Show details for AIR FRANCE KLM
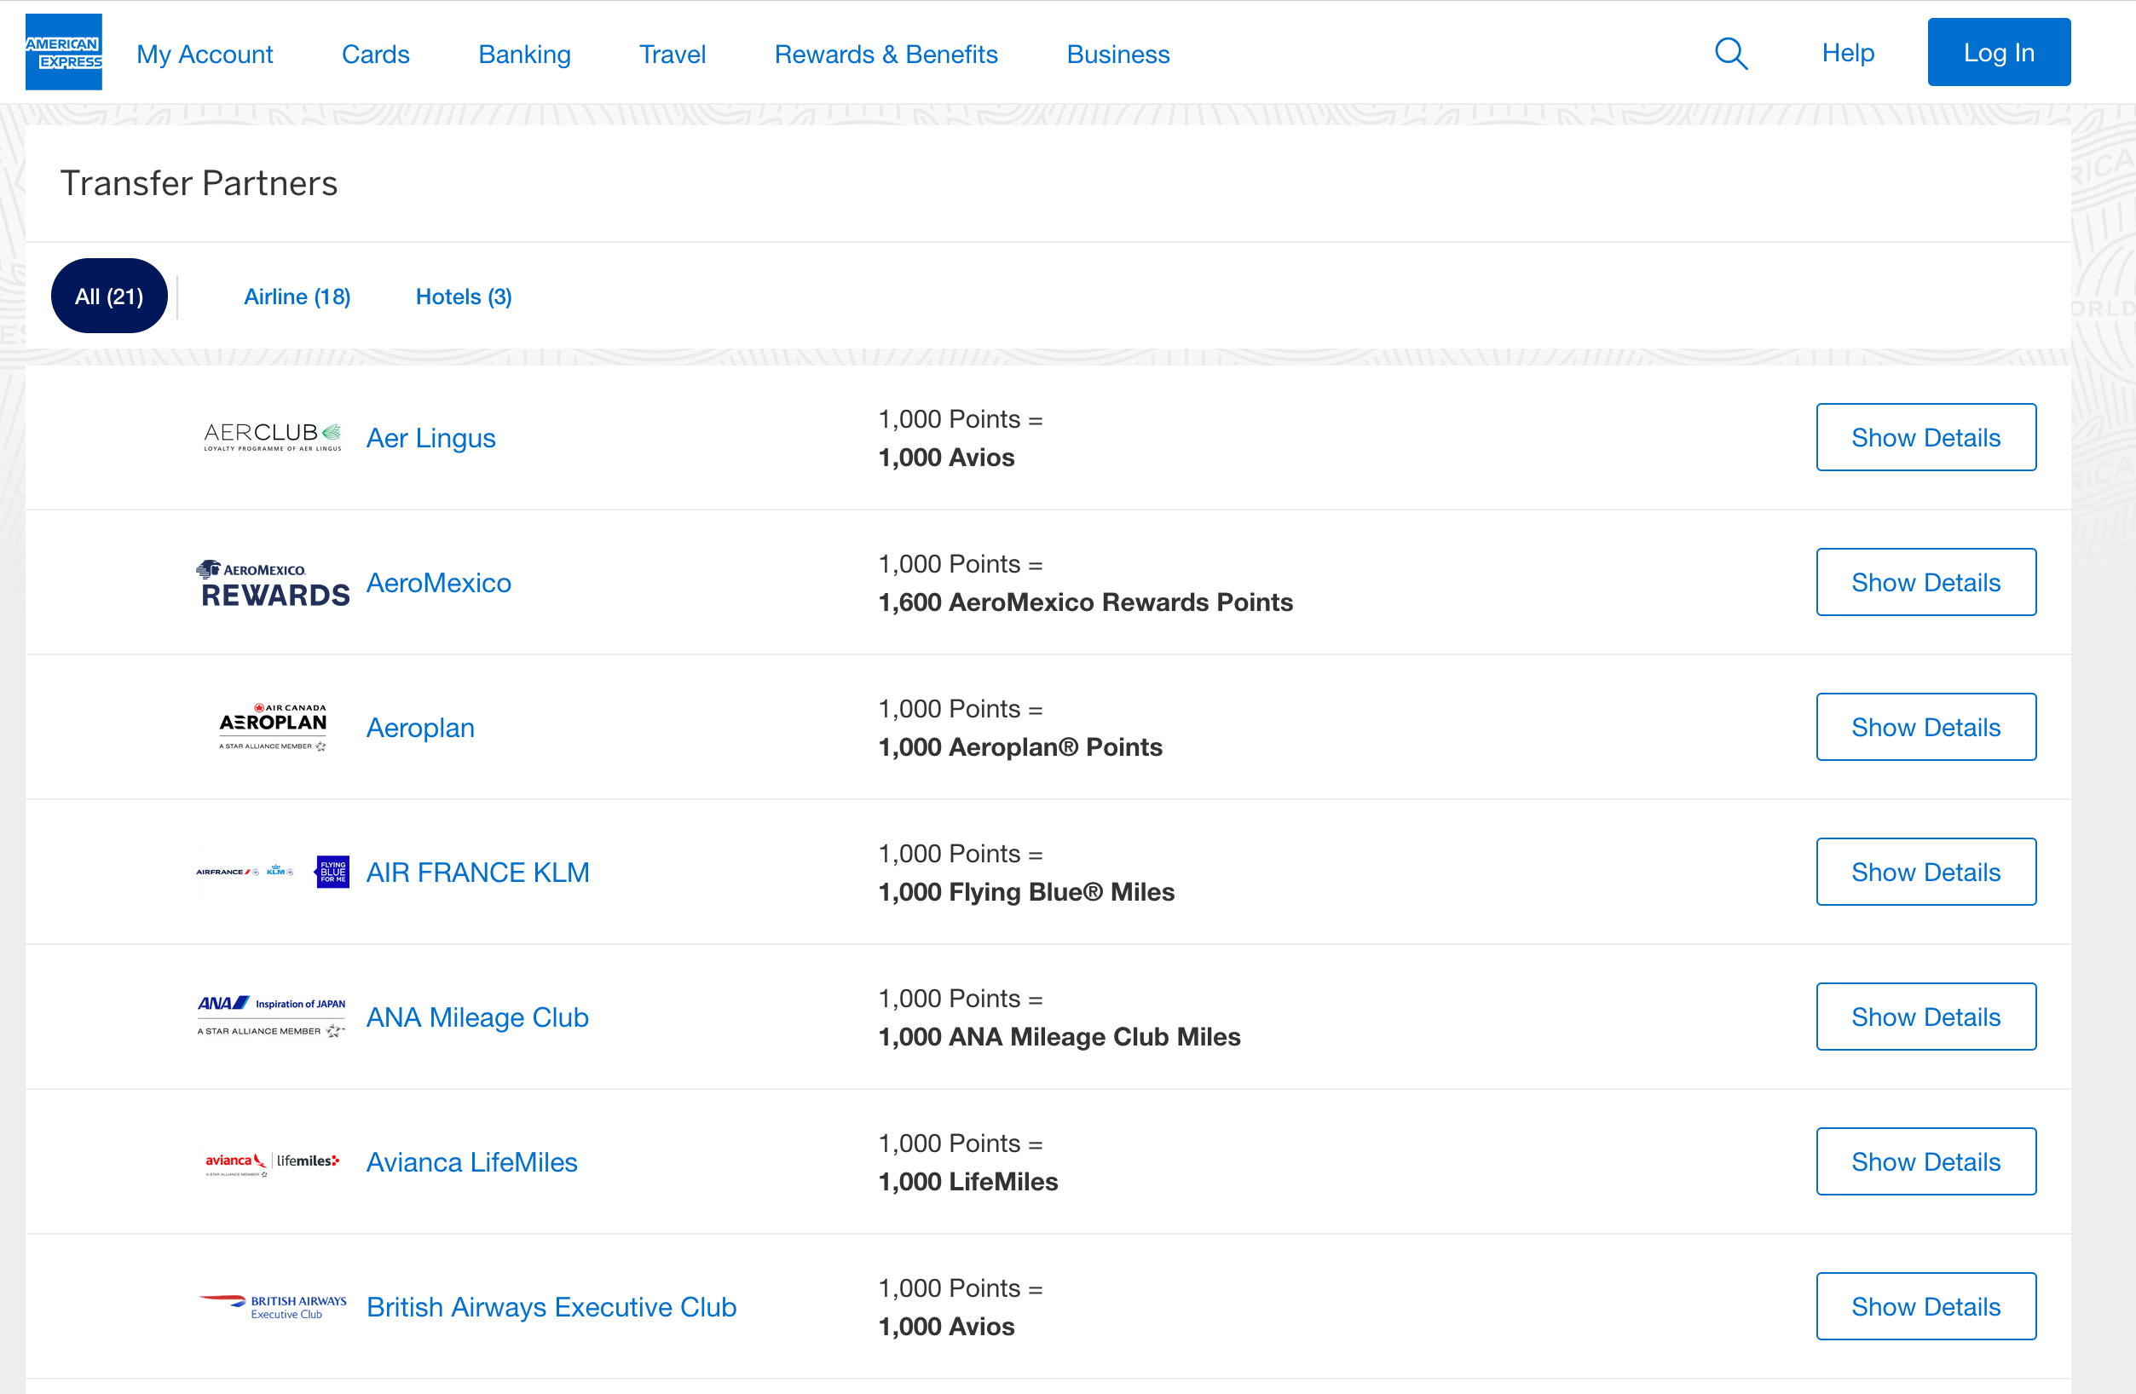 point(1926,872)
